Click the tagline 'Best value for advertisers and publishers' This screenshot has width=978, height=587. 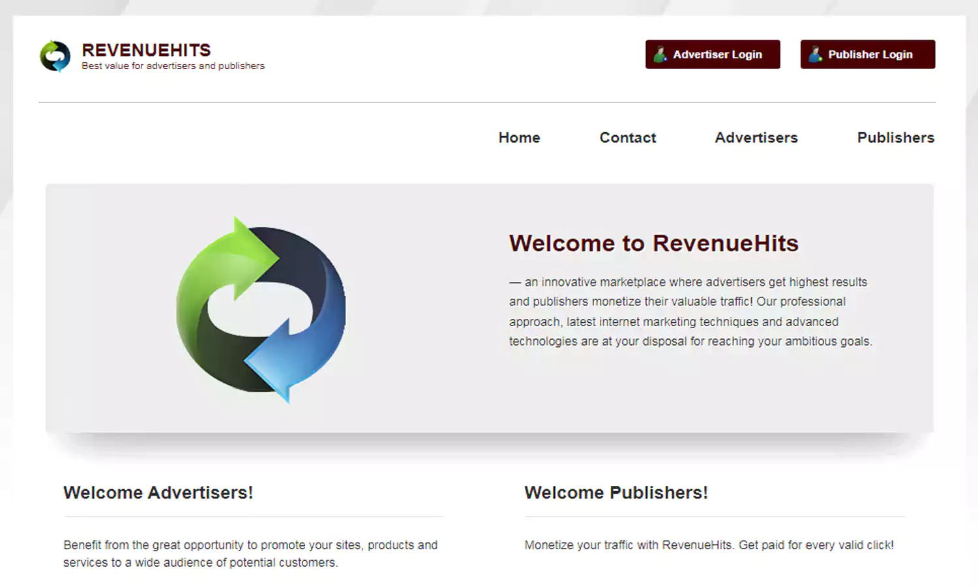pos(173,66)
